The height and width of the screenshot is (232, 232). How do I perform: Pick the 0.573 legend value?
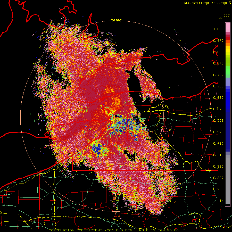coord(218,121)
